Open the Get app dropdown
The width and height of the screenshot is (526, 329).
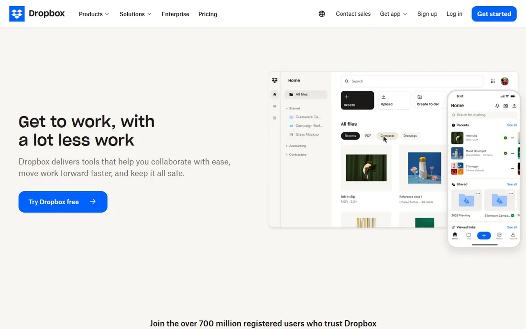tap(393, 14)
